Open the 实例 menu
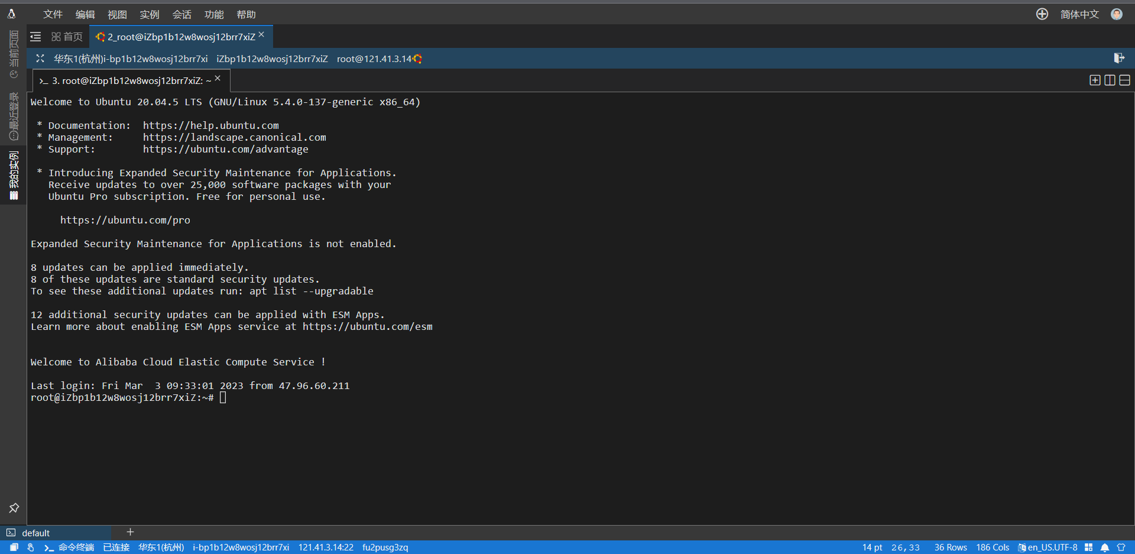 coord(150,14)
